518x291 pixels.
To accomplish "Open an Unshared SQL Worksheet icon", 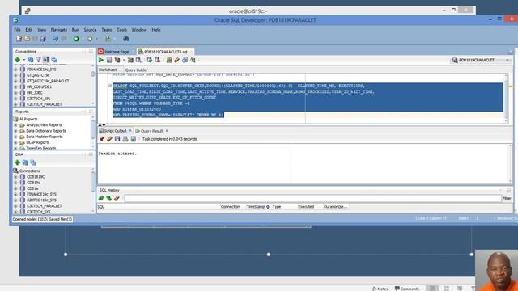I will click(x=169, y=60).
